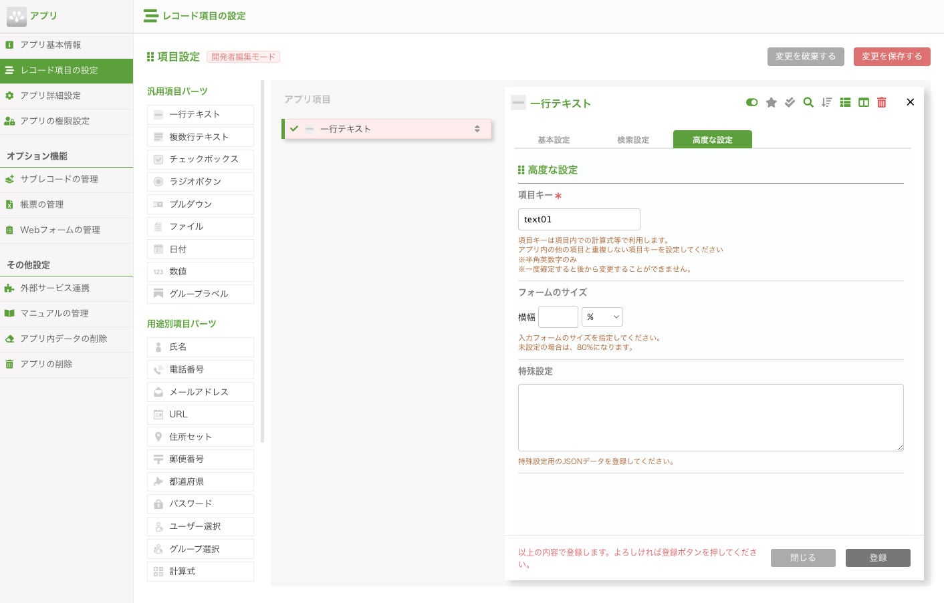Select the list view icon in the dialog header
Viewport: 944px width, 603px height.
846,103
